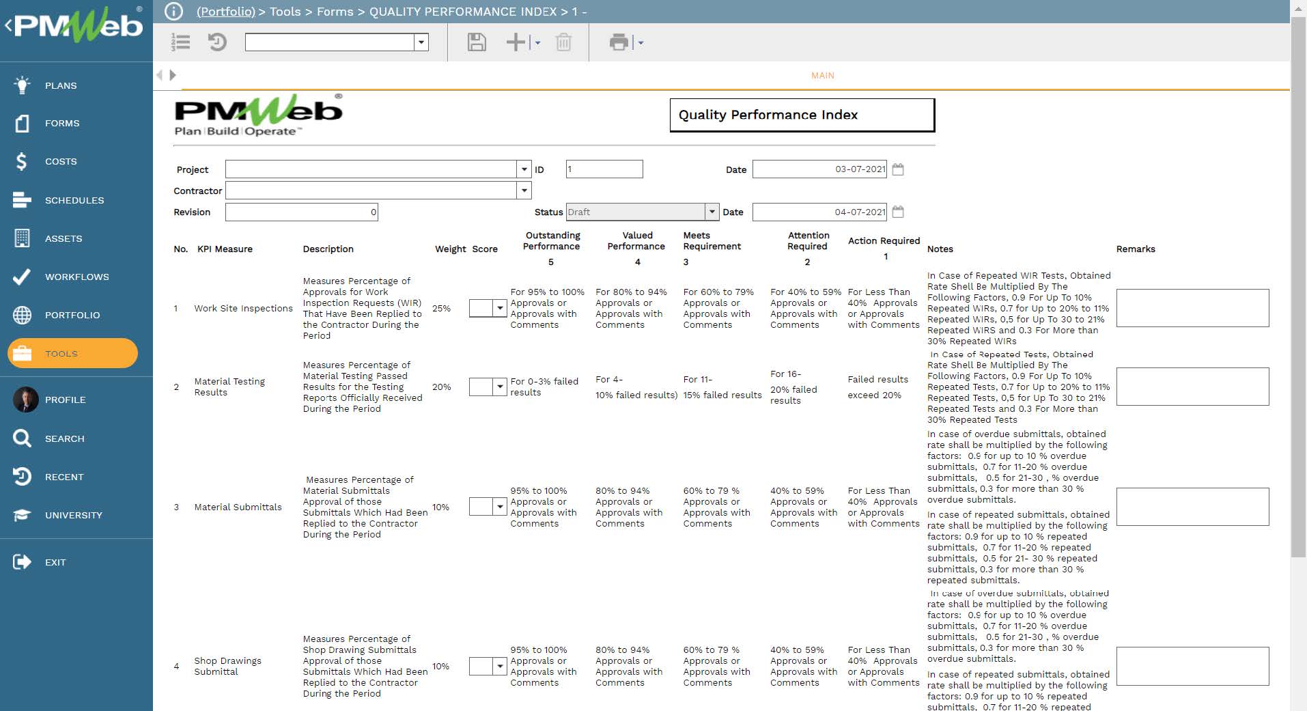Open calendar for date 03-07-2021
Image resolution: width=1307 pixels, height=711 pixels.
898,169
